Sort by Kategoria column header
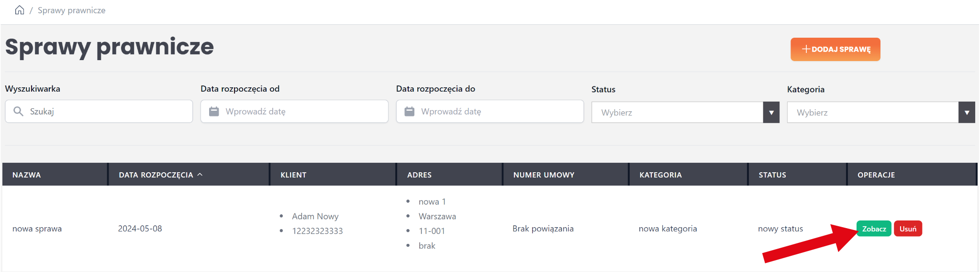This screenshot has height=272, width=980. (x=660, y=175)
